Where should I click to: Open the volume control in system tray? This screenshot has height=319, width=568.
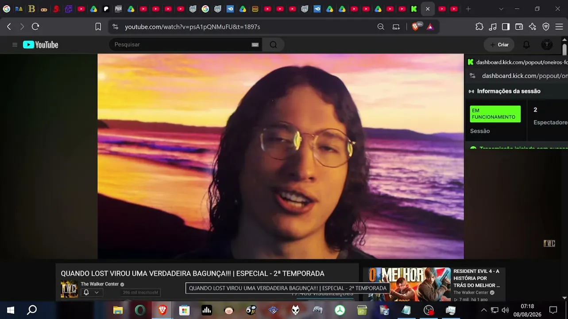click(505, 310)
